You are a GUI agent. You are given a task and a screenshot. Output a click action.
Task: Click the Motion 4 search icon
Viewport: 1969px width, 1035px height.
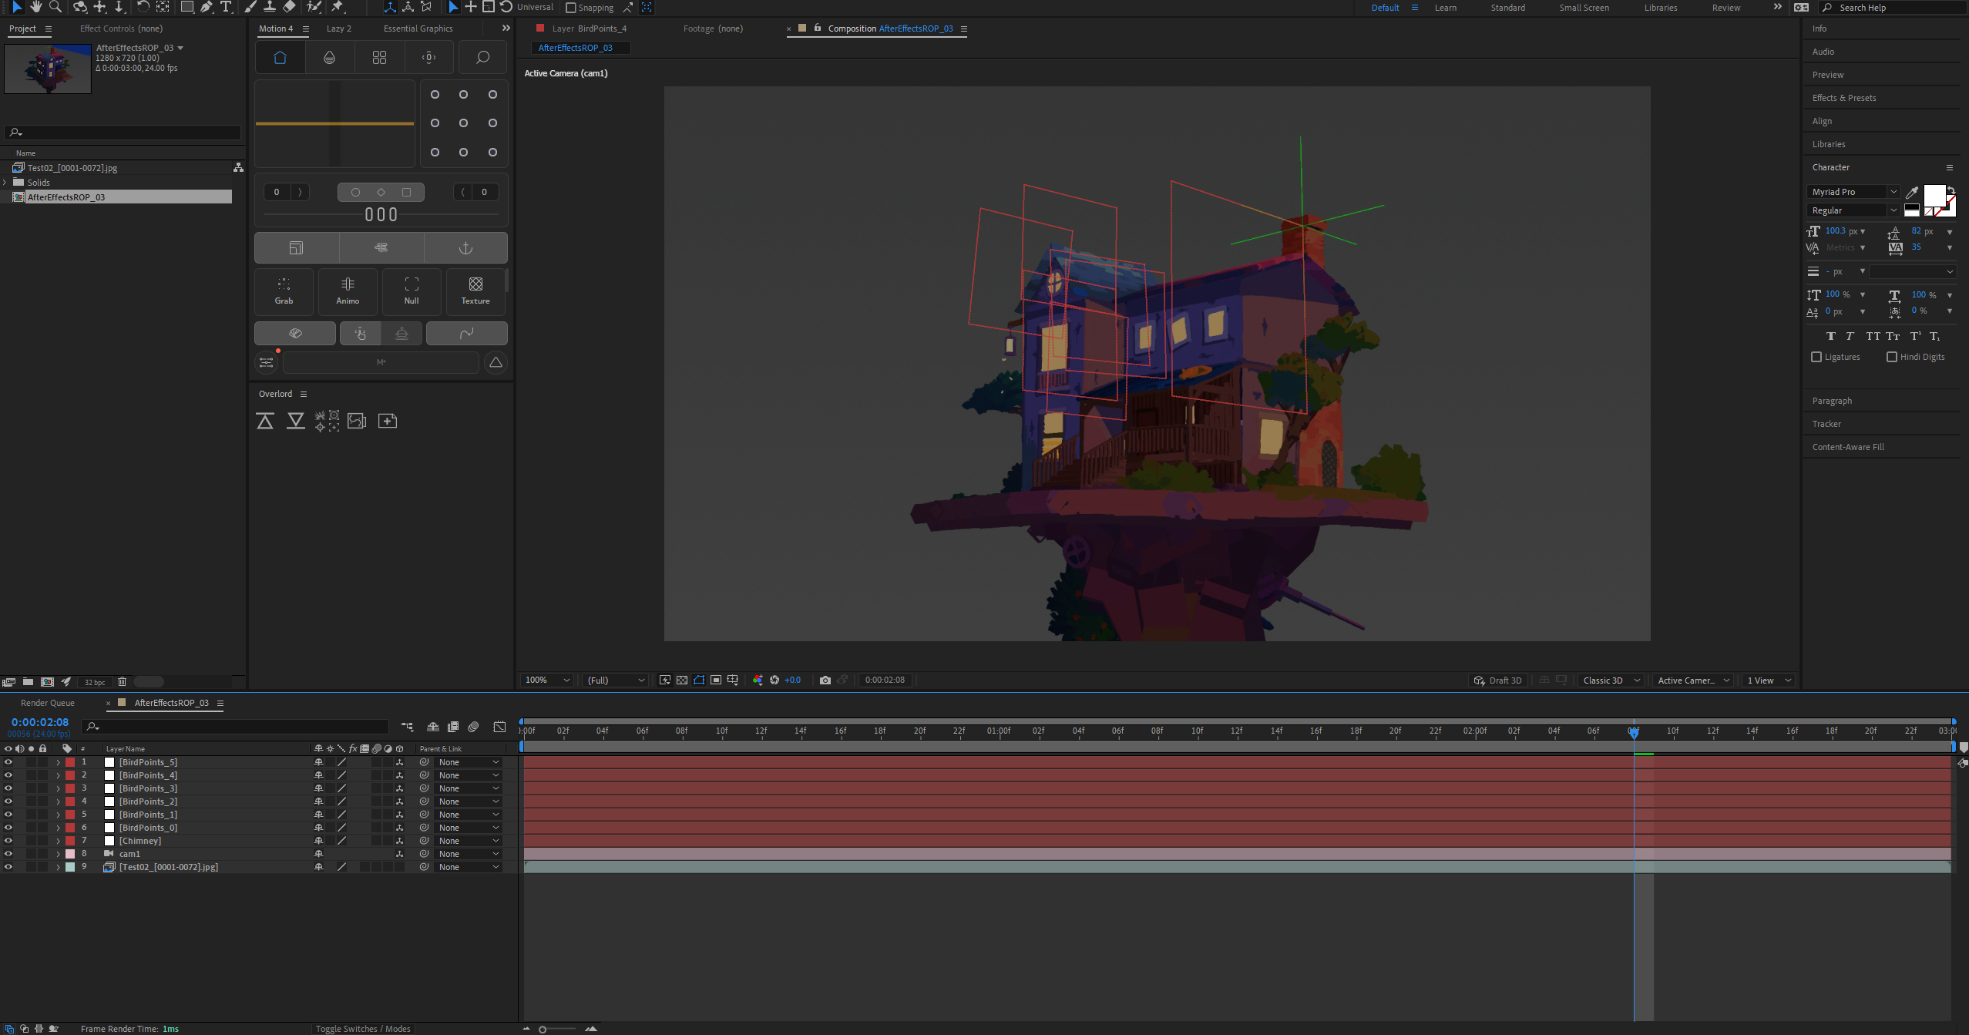[x=482, y=58]
